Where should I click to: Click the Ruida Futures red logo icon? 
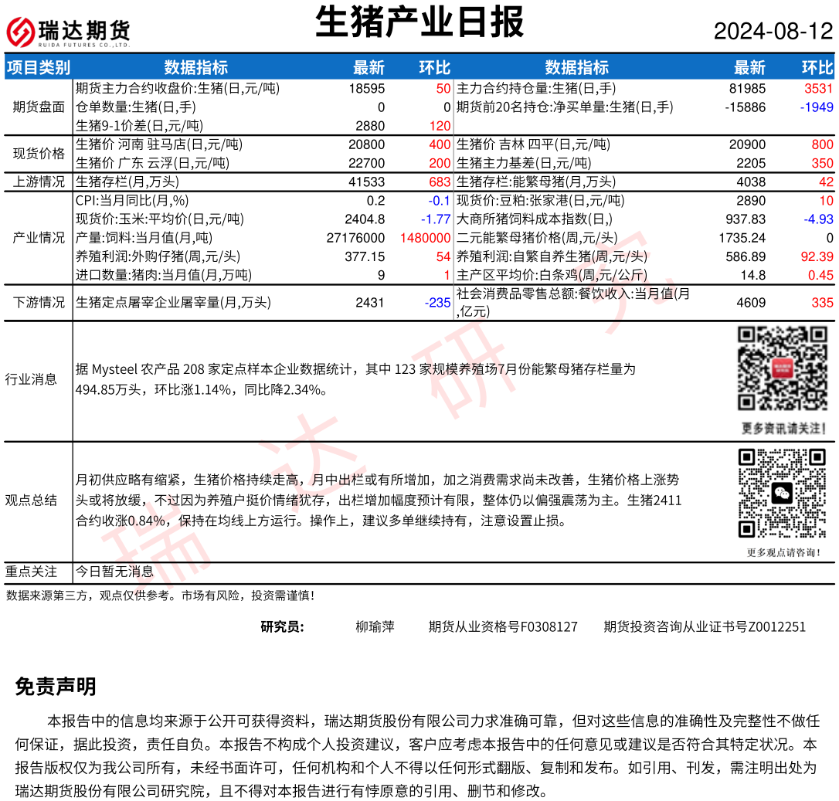(x=22, y=31)
